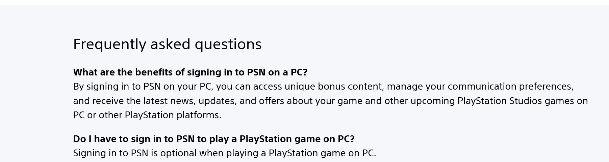Click 'By signing in to PSN' at paragraph start
Screen dimensions: 609x162
click(x=117, y=87)
